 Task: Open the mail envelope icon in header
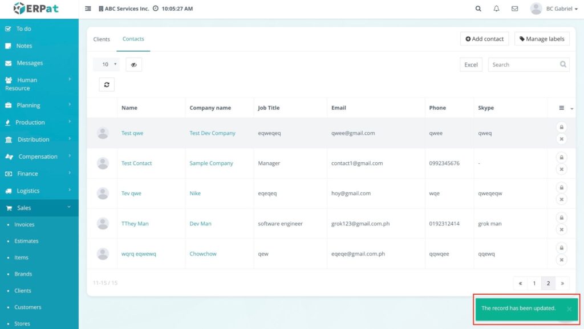pyautogui.click(x=514, y=9)
